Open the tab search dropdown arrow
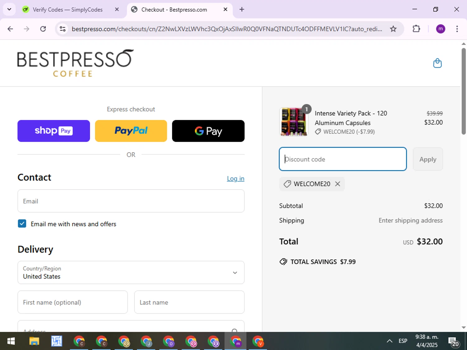The width and height of the screenshot is (467, 350). [x=9, y=9]
